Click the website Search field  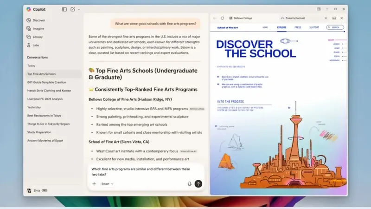tap(335, 27)
